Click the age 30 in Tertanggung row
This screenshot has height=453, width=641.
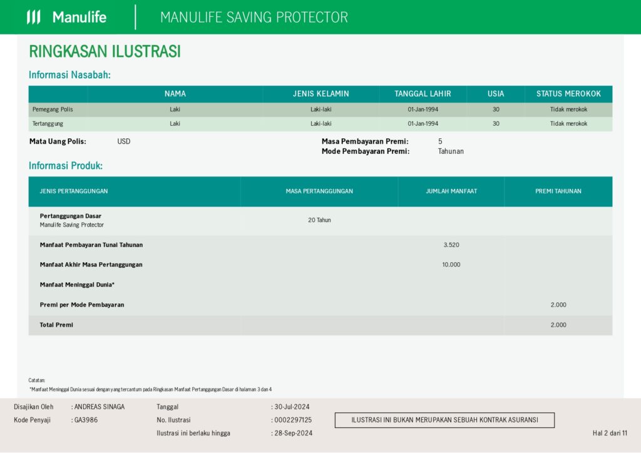[x=496, y=123]
